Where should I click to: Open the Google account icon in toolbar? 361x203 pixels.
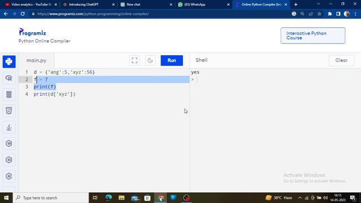pyautogui.click(x=294, y=14)
